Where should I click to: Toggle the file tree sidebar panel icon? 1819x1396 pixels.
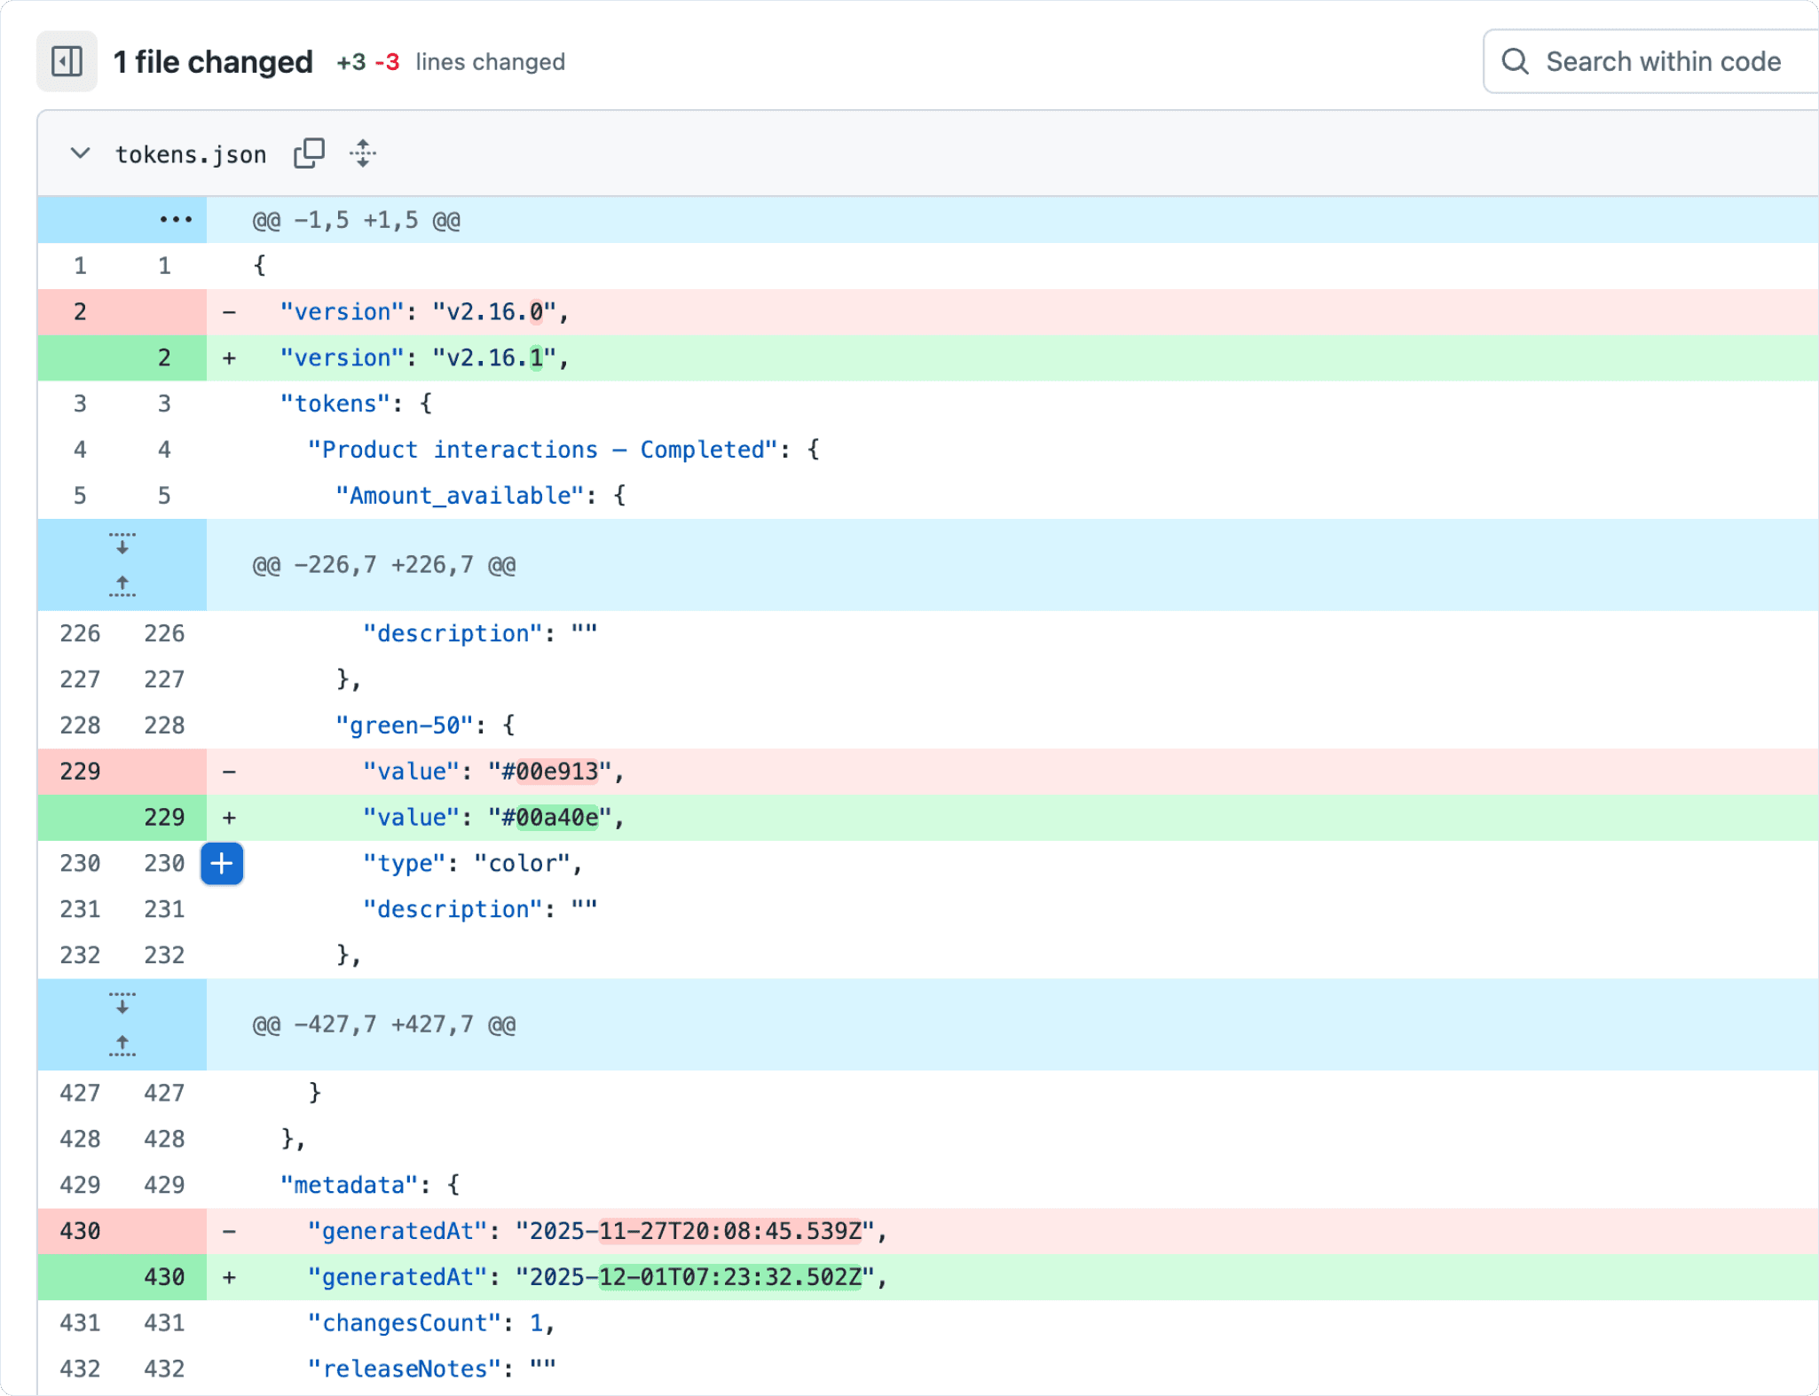[67, 62]
